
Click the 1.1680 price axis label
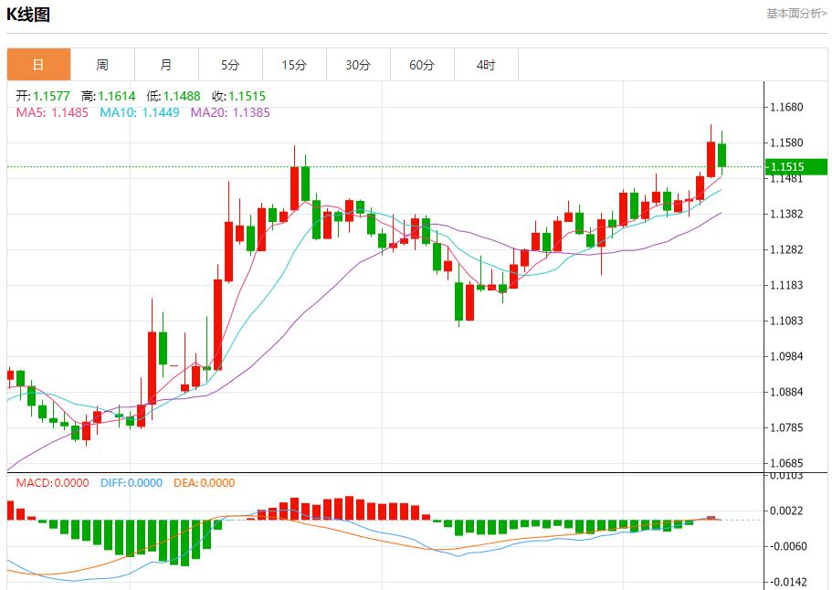click(786, 107)
